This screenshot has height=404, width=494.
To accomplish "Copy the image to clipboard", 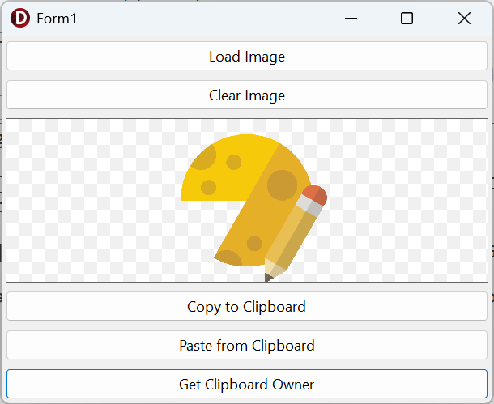I will 247,306.
